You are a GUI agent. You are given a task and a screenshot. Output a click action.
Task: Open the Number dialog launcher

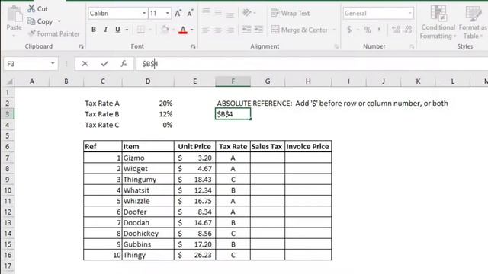[412, 46]
